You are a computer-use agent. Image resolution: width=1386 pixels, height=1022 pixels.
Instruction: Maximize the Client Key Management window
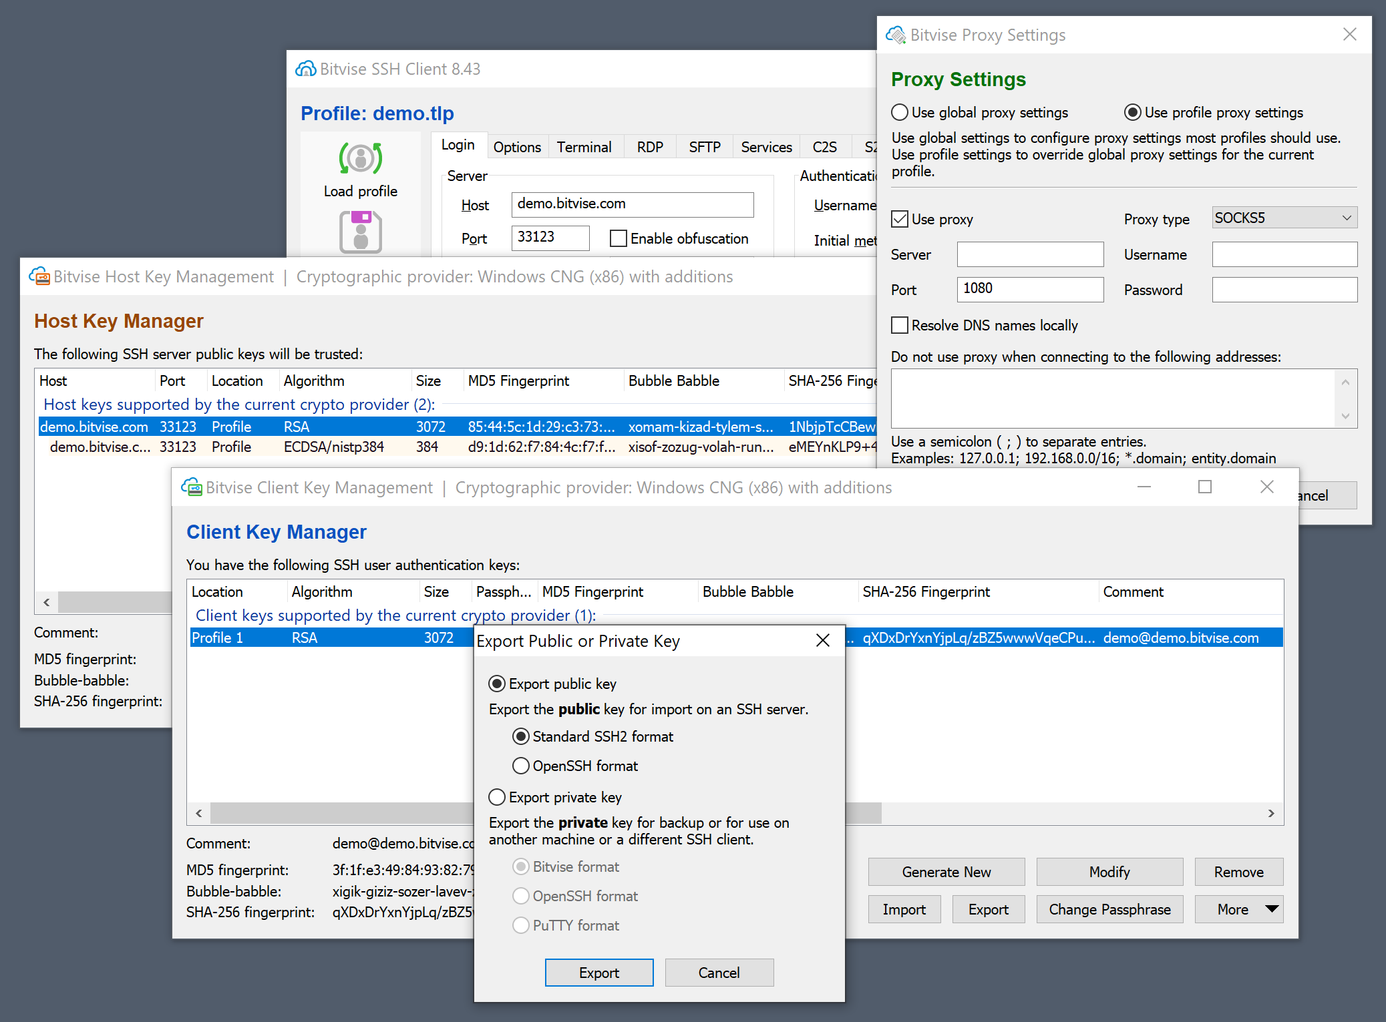tap(1204, 487)
